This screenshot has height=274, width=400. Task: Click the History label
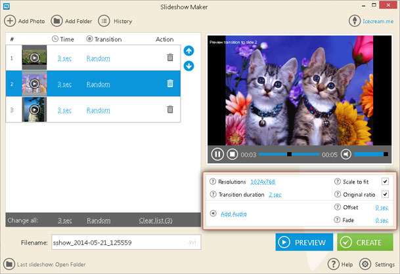[x=123, y=22]
